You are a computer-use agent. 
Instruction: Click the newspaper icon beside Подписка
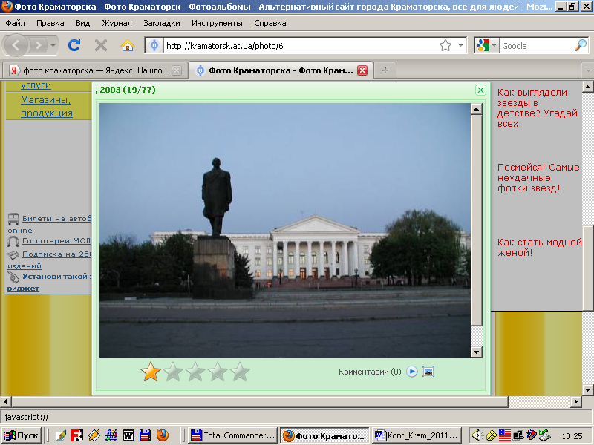(13, 254)
